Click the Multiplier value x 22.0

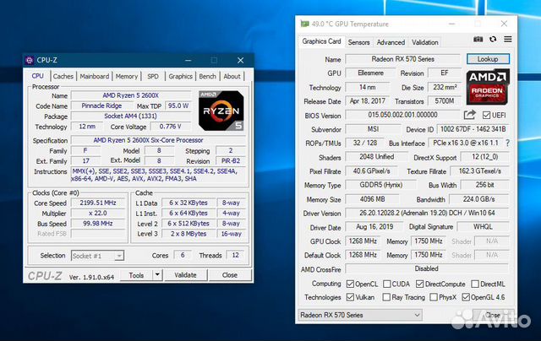98,213
